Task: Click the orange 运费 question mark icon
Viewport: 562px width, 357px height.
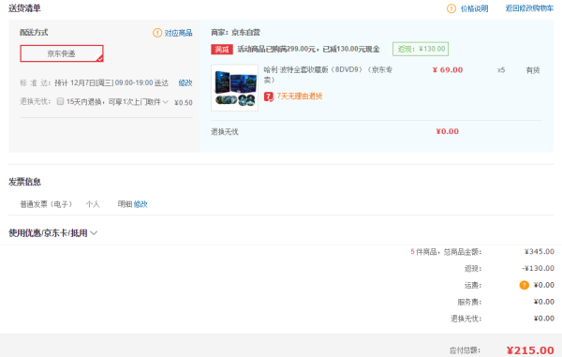Action: pos(524,285)
